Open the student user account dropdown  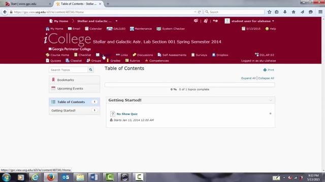(x=249, y=21)
